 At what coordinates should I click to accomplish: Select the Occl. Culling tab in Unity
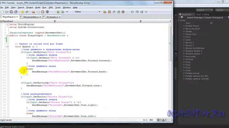203,15
